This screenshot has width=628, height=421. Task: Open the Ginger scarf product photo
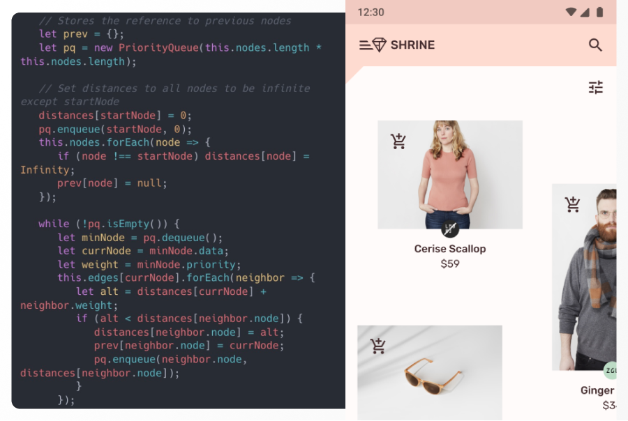[x=584, y=277]
